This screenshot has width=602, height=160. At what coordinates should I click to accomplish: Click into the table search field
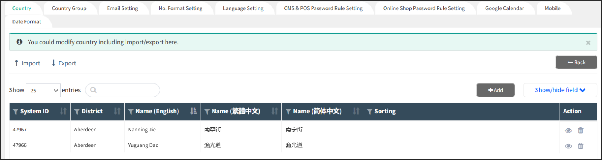(123, 90)
